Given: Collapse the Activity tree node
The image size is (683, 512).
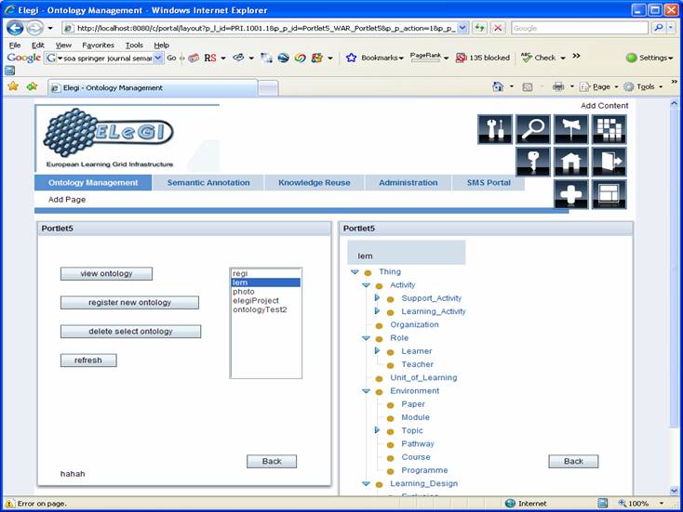Looking at the screenshot, I should (x=366, y=285).
